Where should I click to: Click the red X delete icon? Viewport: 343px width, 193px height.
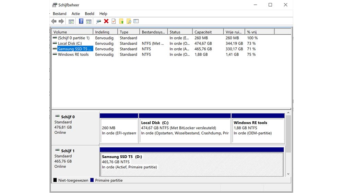(106, 21)
